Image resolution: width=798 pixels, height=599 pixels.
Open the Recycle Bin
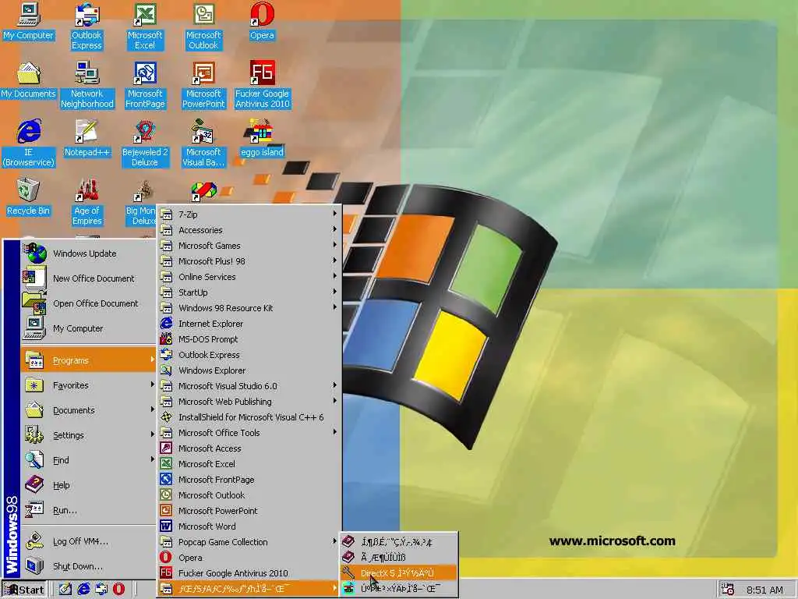pyautogui.click(x=29, y=197)
